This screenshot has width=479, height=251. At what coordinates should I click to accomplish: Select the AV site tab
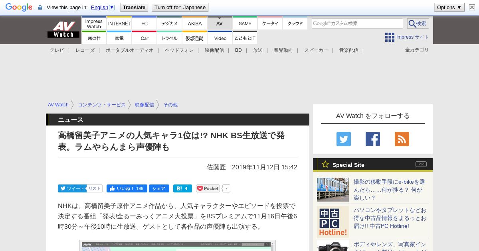[220, 24]
